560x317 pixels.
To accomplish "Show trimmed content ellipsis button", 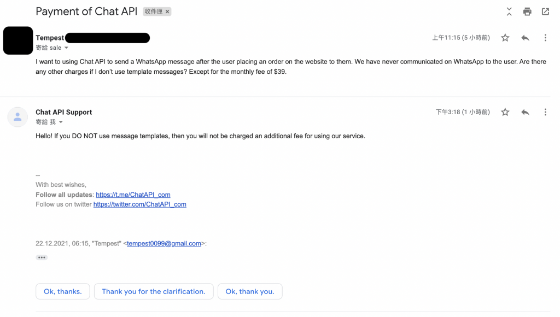I will pyautogui.click(x=42, y=257).
